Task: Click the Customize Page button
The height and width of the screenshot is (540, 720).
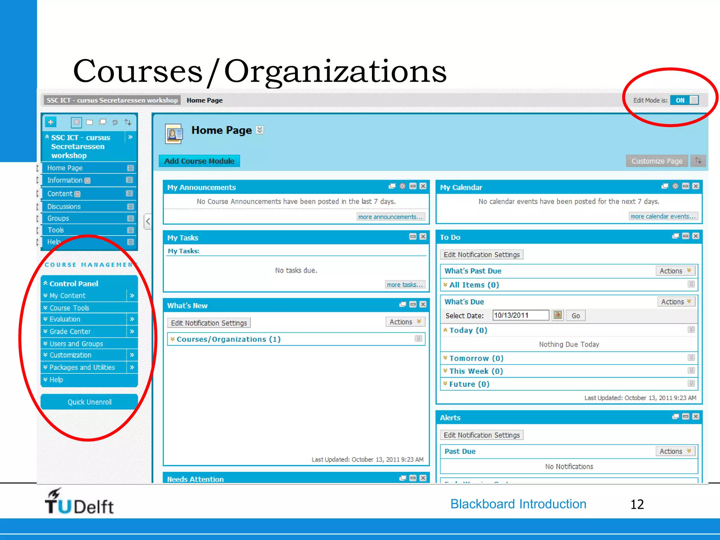Action: [x=657, y=161]
